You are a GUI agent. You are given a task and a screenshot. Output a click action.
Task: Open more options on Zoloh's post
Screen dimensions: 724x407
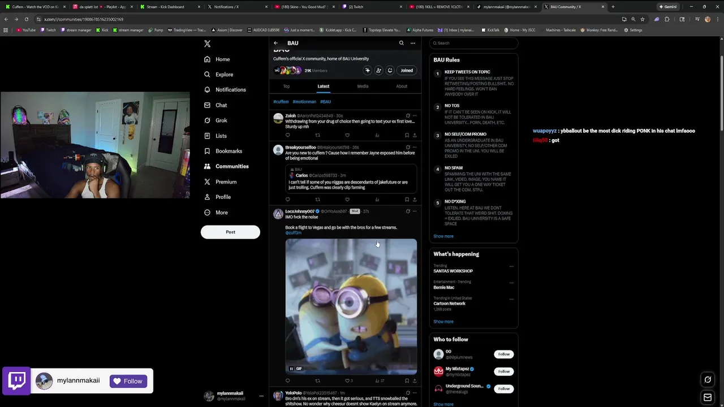click(415, 116)
